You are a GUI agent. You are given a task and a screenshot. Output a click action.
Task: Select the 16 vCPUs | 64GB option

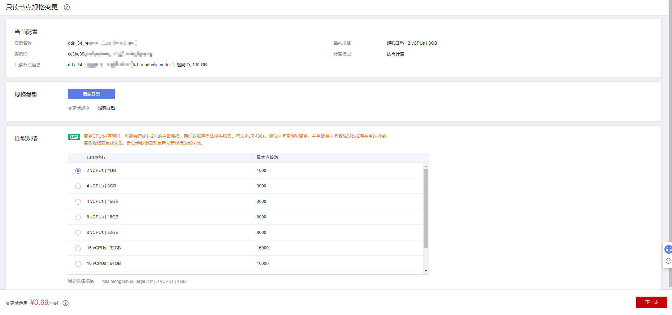(x=78, y=264)
